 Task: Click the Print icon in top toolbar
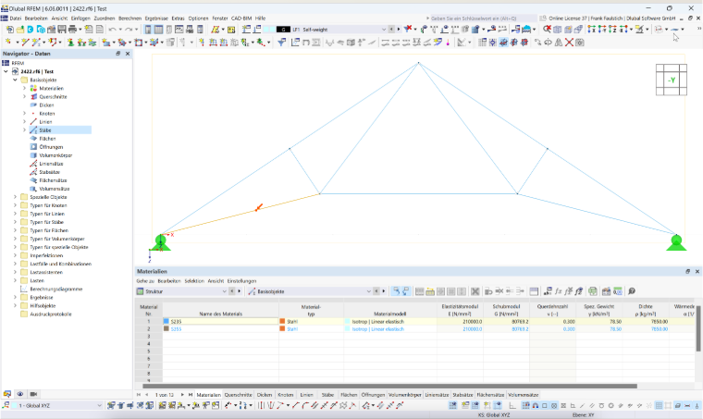tap(72, 29)
